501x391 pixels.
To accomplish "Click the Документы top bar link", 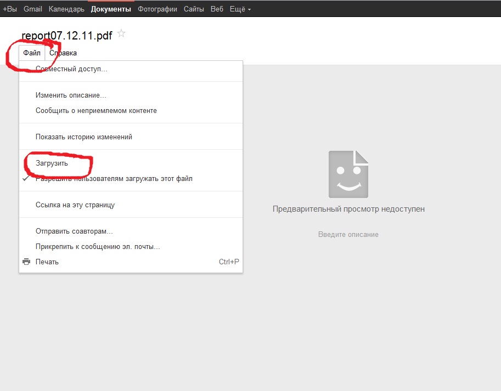I will [x=111, y=9].
